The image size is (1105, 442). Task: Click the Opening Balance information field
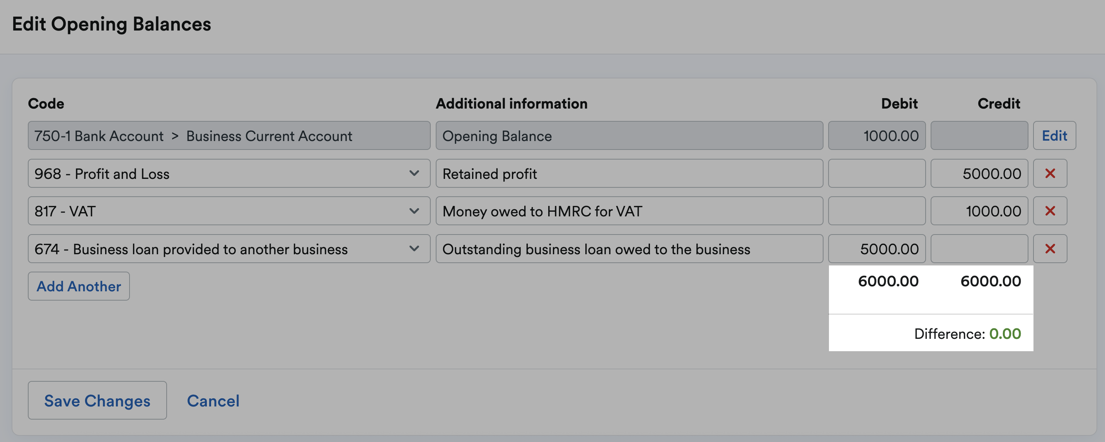[x=629, y=136]
